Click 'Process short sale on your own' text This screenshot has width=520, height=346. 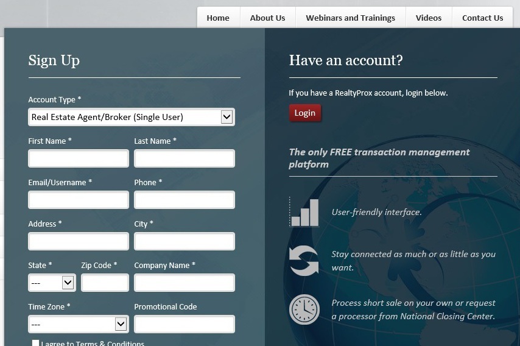413,309
